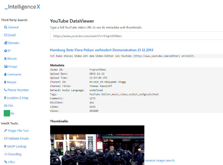This screenshot has width=223, height=165.
Task: Click the user icon beside Username
Action: [x=5, y=74]
